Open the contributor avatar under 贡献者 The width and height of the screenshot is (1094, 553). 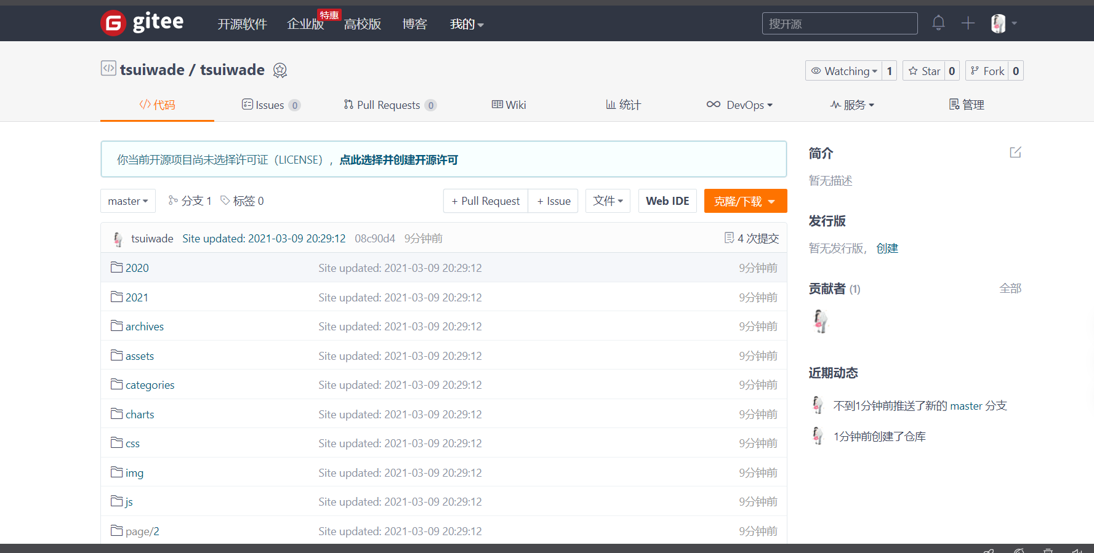pos(820,321)
